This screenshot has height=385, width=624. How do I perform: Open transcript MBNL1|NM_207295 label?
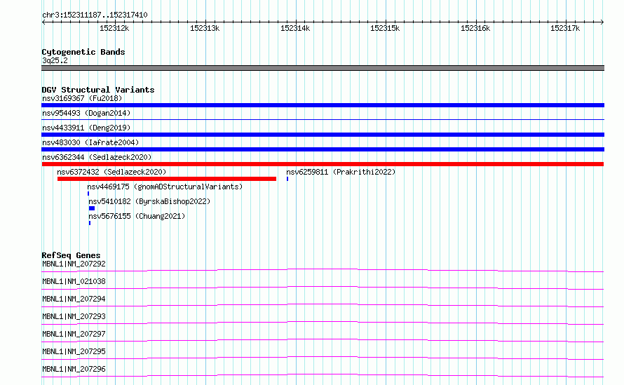(74, 351)
